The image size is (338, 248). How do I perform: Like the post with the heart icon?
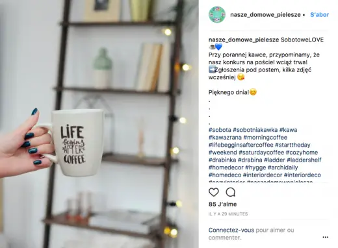214,192
